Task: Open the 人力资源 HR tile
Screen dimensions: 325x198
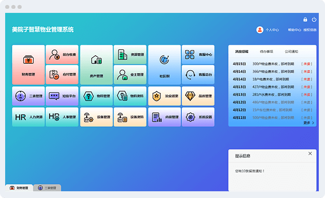Action: tap(28, 117)
